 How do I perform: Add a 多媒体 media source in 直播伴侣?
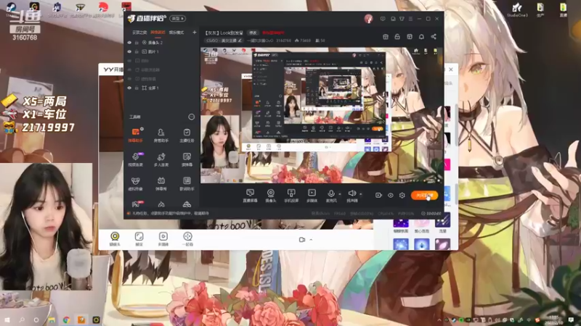pyautogui.click(x=312, y=196)
